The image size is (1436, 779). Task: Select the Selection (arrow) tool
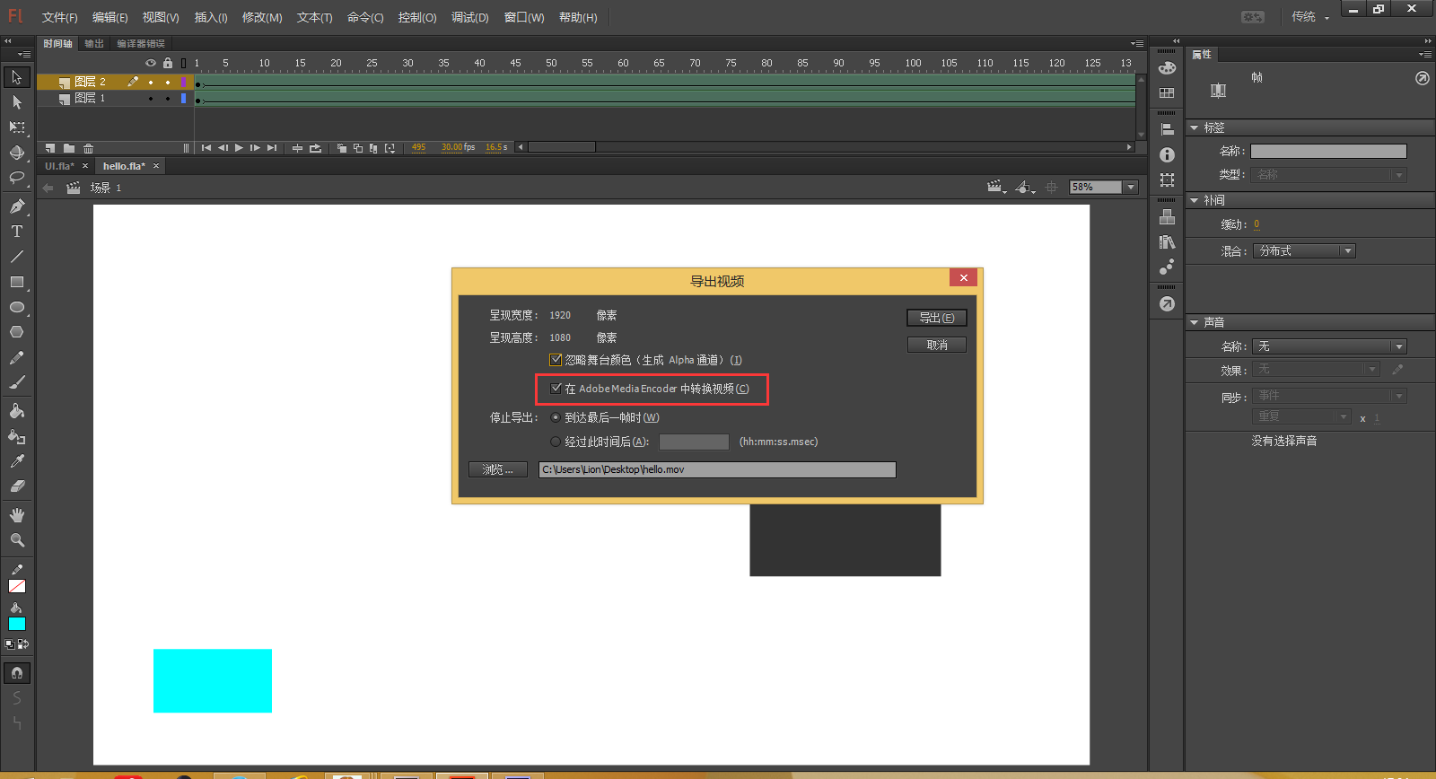coord(17,77)
